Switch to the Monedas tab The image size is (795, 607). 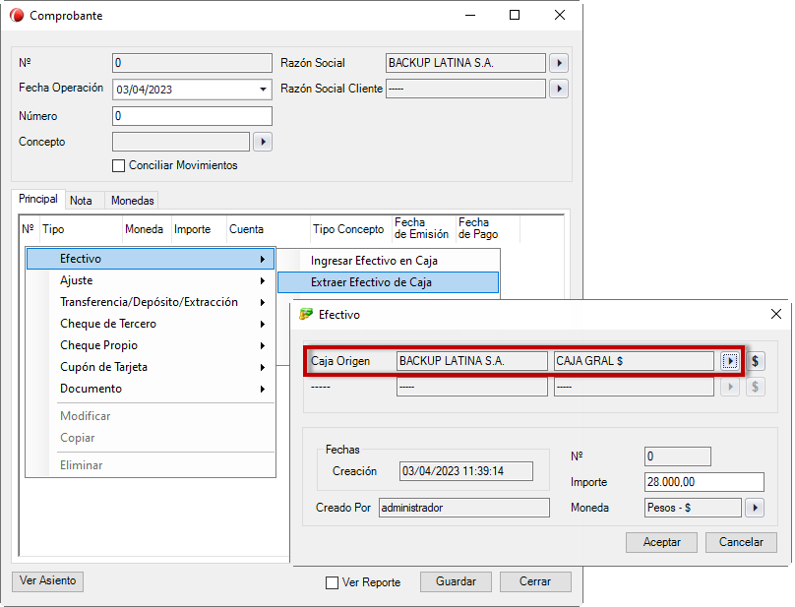click(x=132, y=201)
